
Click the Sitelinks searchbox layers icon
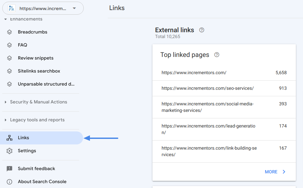[x=9, y=71]
